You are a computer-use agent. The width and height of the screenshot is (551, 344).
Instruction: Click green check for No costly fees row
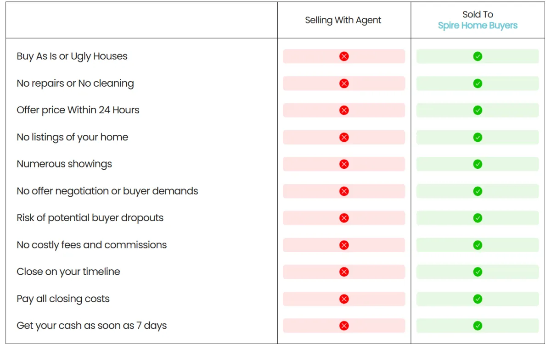point(478,245)
